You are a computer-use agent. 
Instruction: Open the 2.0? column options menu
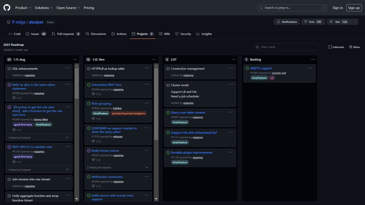coord(234,60)
